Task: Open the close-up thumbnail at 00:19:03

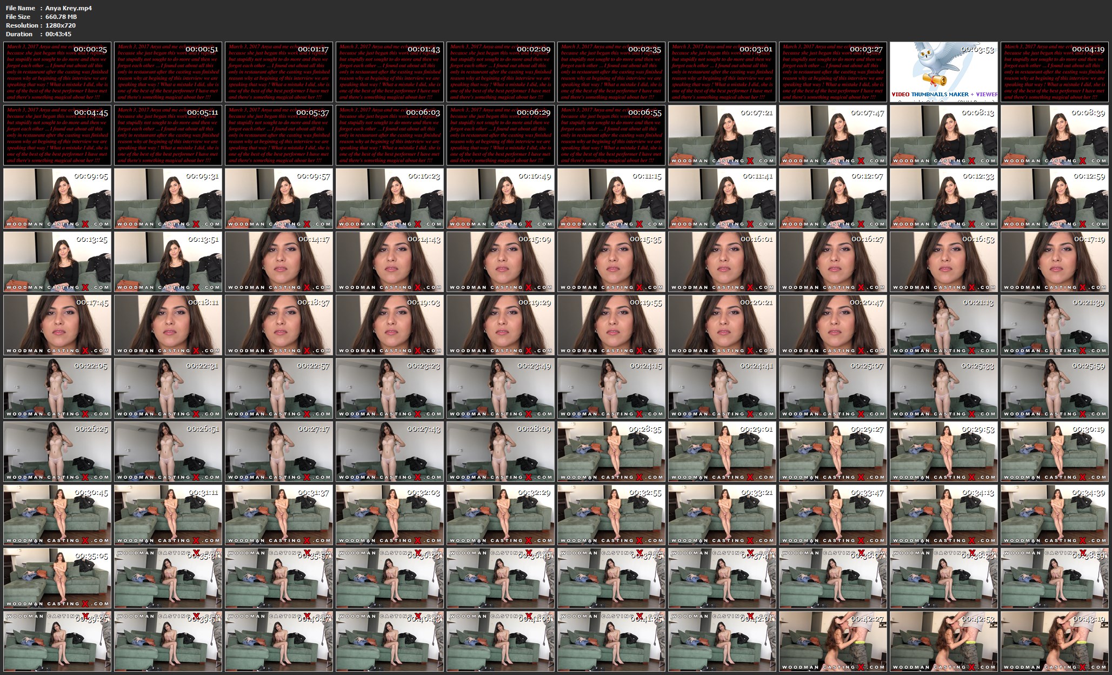Action: [390, 325]
